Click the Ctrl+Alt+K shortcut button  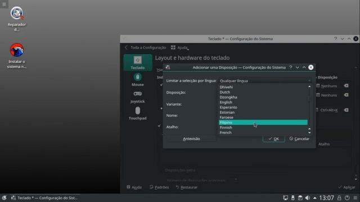coord(326,110)
